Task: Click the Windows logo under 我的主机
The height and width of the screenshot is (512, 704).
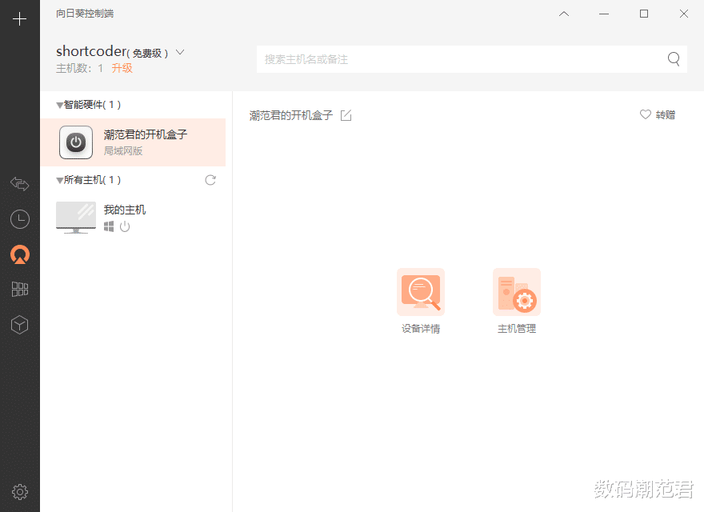Action: pos(109,227)
